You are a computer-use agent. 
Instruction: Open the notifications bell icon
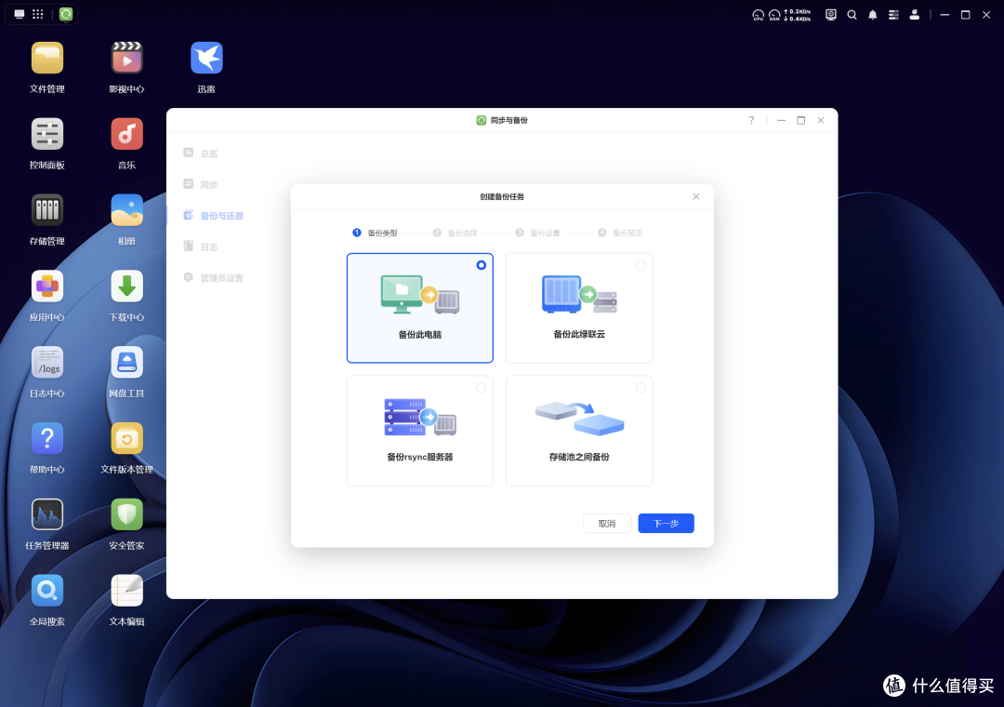coord(872,15)
